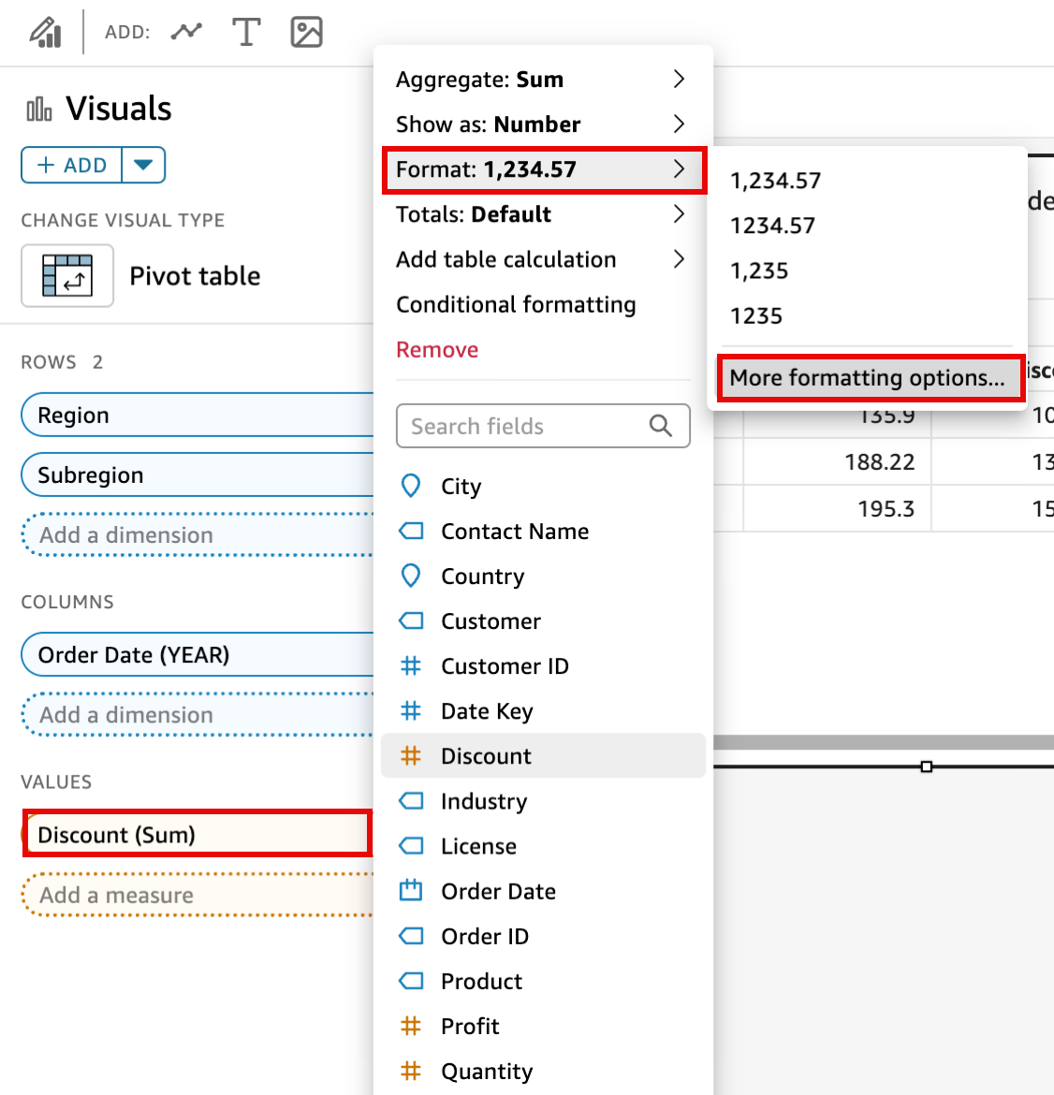
Task: Click the Add image icon
Action: 306,31
